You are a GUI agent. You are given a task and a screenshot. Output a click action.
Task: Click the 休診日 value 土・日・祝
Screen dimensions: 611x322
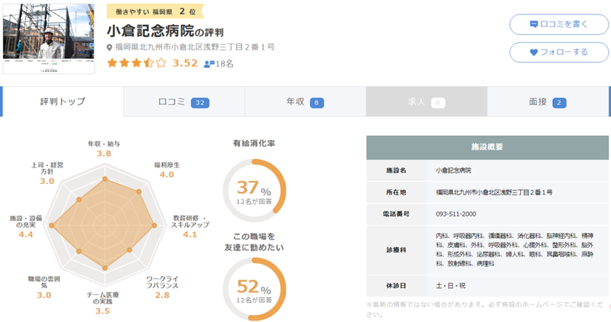coord(450,286)
